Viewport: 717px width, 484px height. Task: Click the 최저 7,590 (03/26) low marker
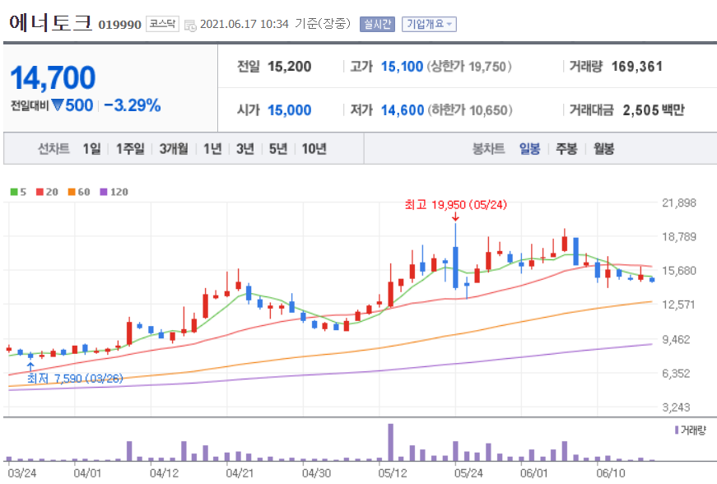pyautogui.click(x=75, y=379)
